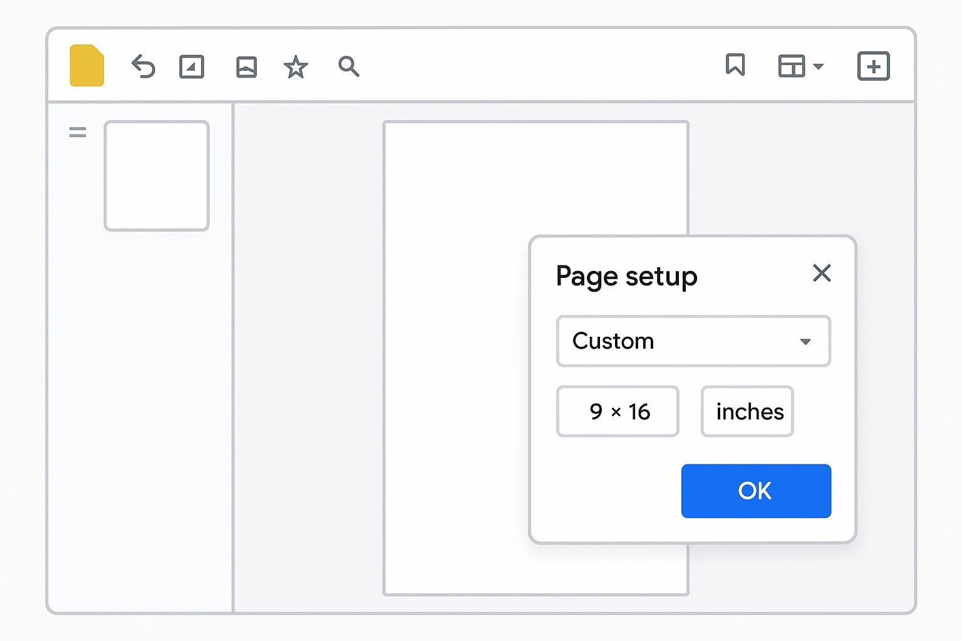Image resolution: width=962 pixels, height=641 pixels.
Task: Click the 9 × 16 dimensions field
Action: (618, 411)
